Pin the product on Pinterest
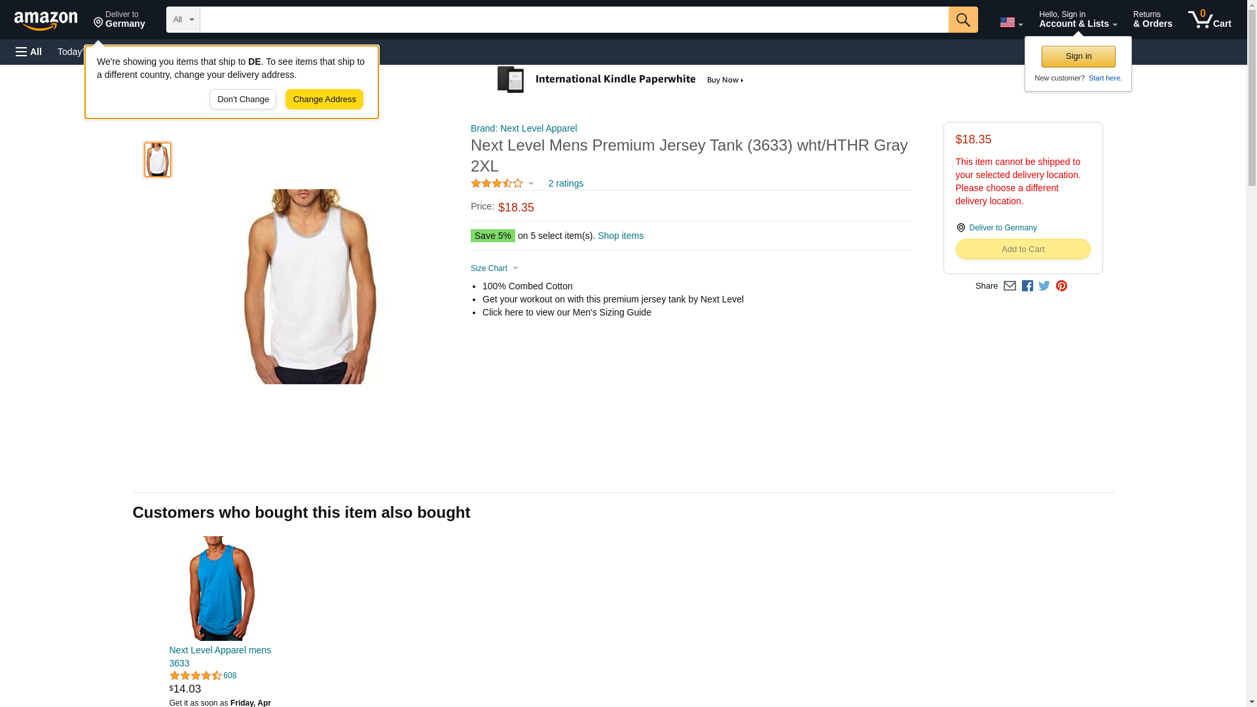 1061,286
